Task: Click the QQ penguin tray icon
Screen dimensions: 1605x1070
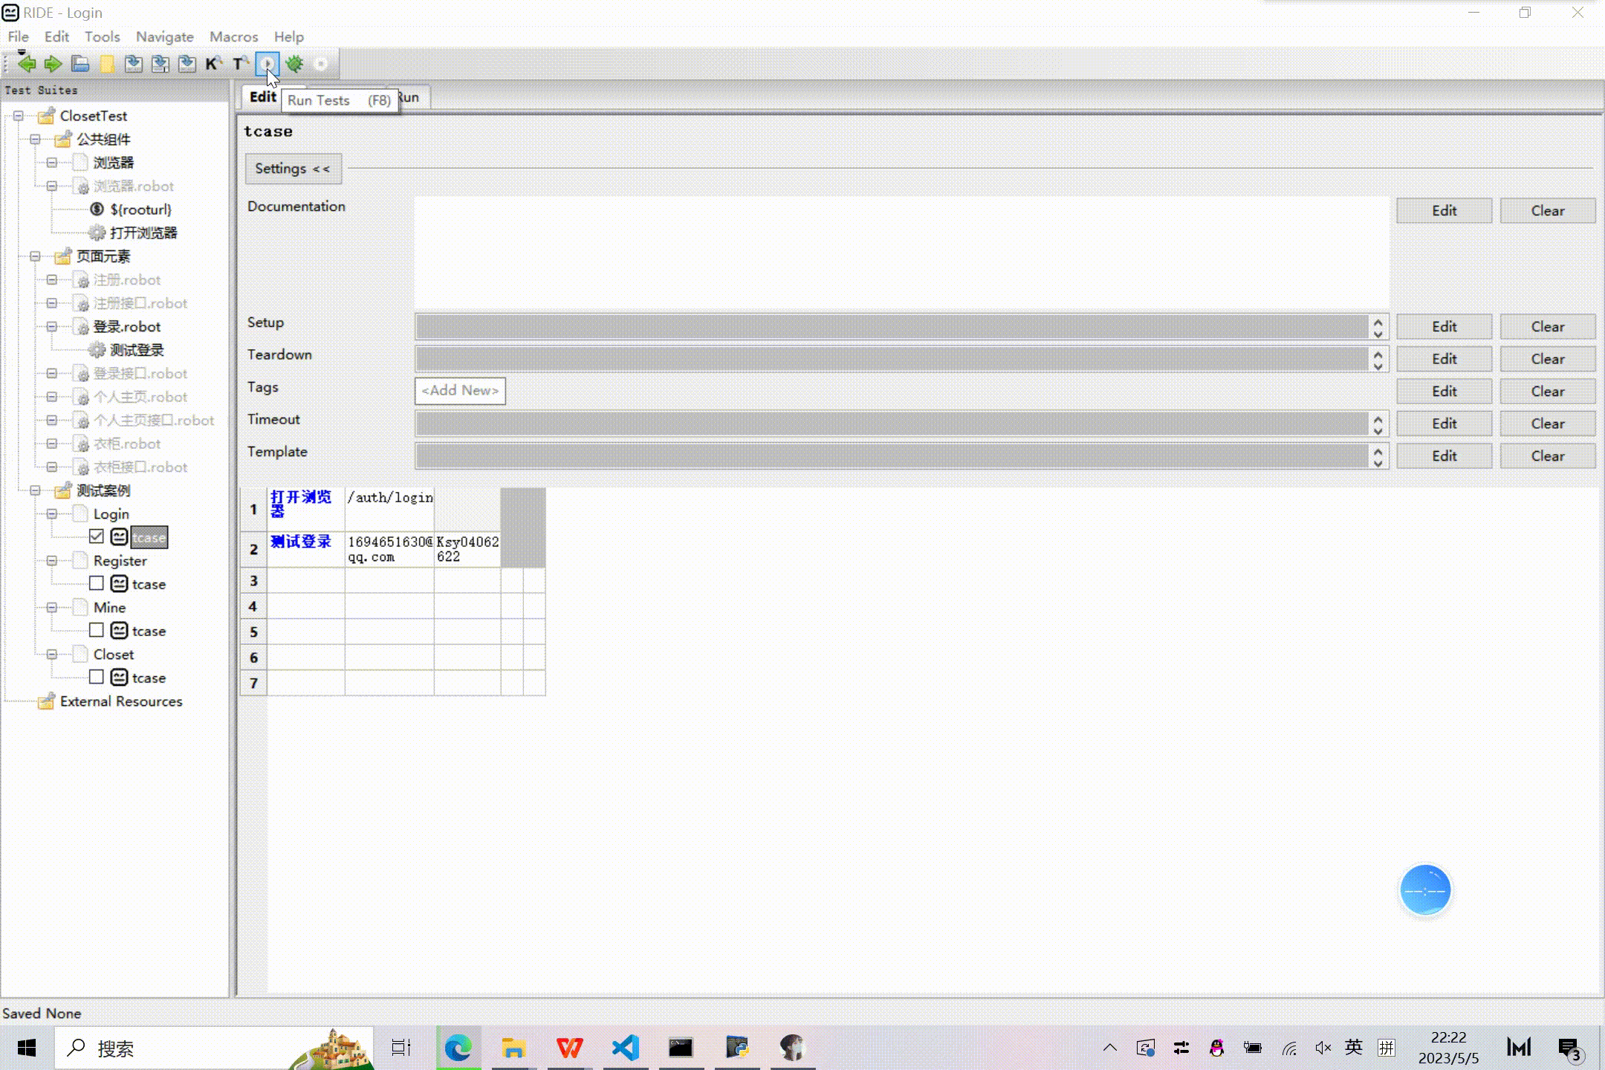Action: [x=1216, y=1048]
